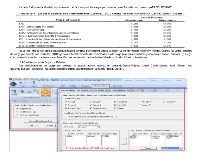Enable the Fatigue checkbox
Viewport: 202px width, 156px height.
pos(115,108)
